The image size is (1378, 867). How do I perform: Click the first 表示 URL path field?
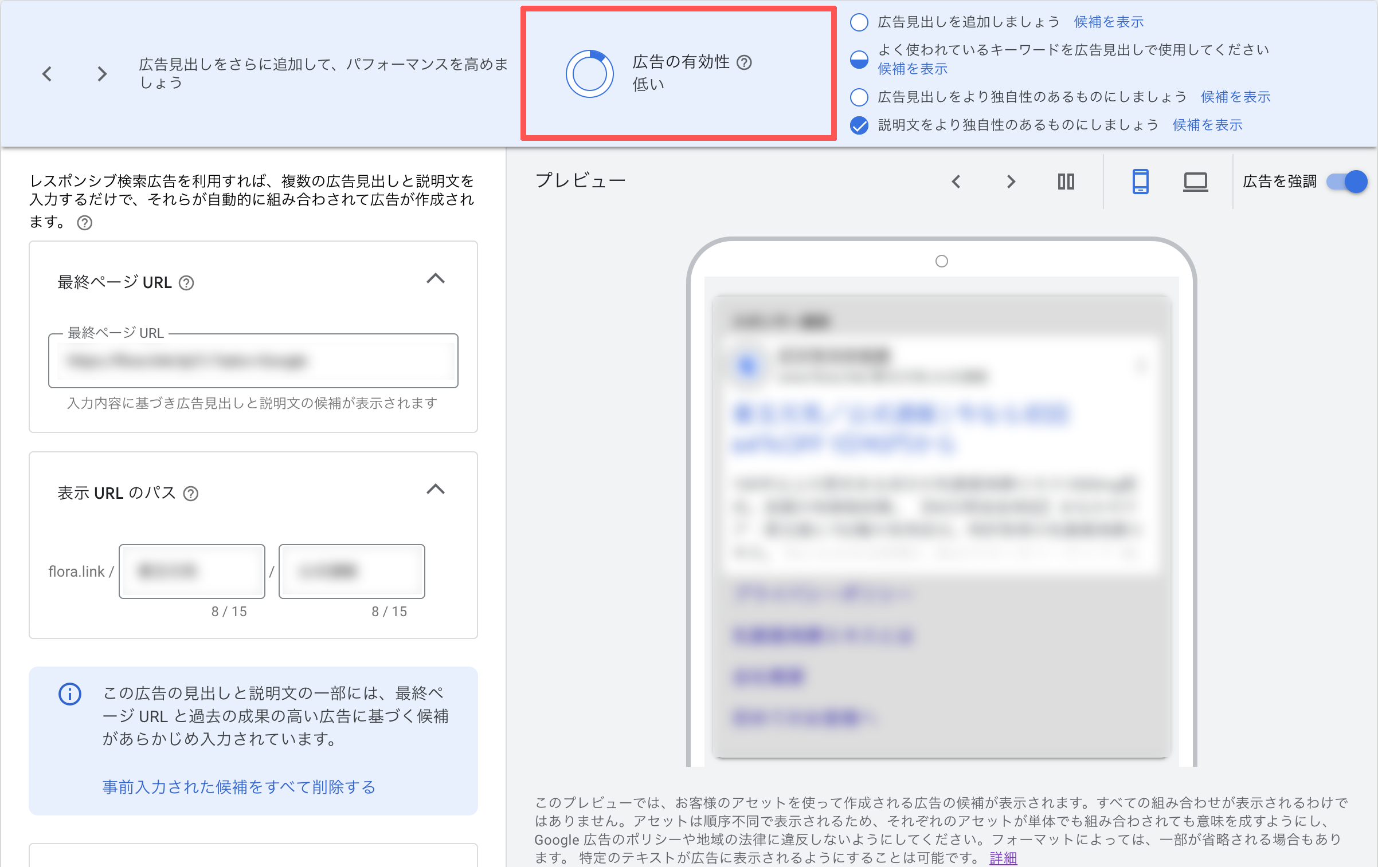(191, 571)
